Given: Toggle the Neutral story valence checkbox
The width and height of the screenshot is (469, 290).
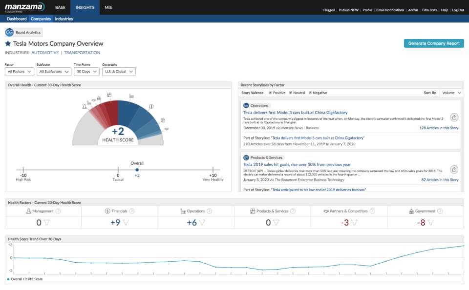Looking at the screenshot, I should tap(291, 93).
